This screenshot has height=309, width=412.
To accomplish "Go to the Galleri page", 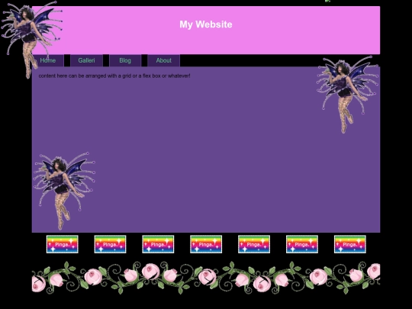I will (x=86, y=60).
